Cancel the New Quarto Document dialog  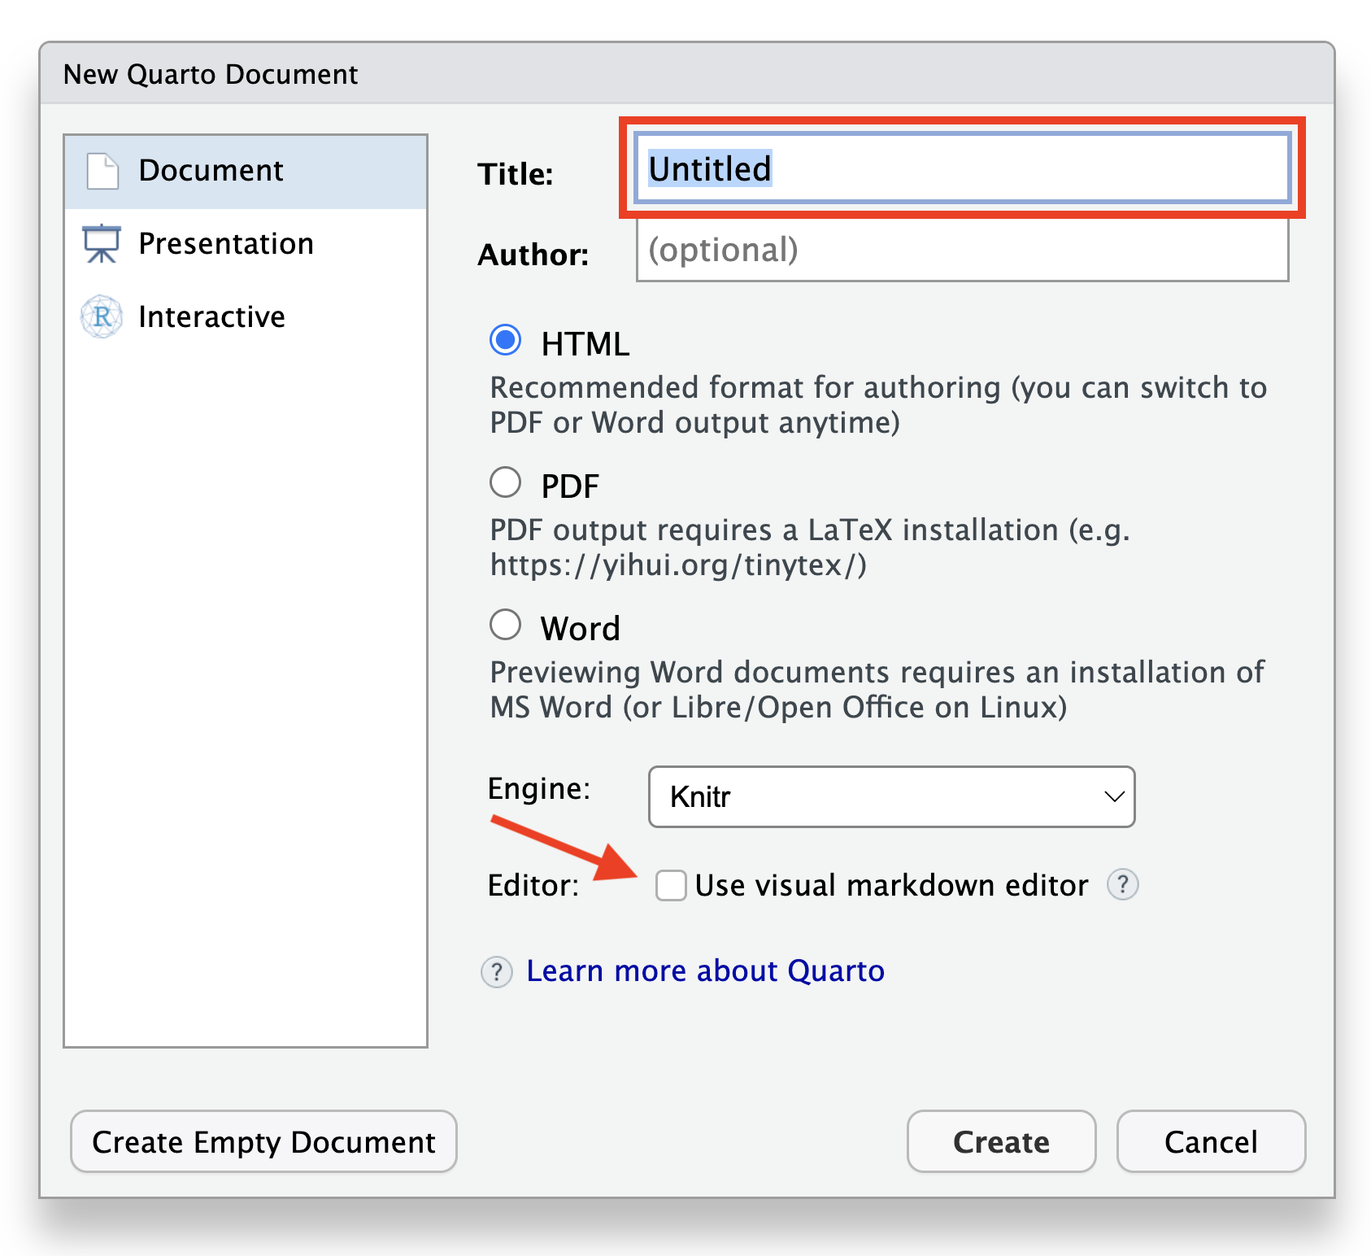(x=1210, y=1141)
